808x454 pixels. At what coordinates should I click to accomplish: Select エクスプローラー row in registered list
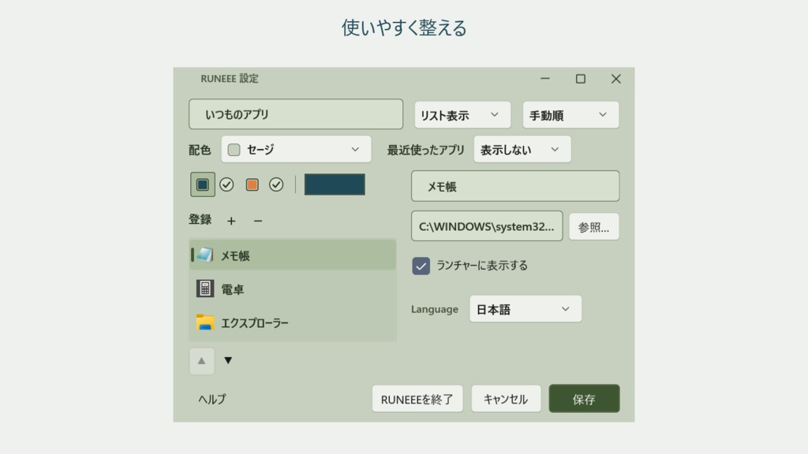click(293, 322)
